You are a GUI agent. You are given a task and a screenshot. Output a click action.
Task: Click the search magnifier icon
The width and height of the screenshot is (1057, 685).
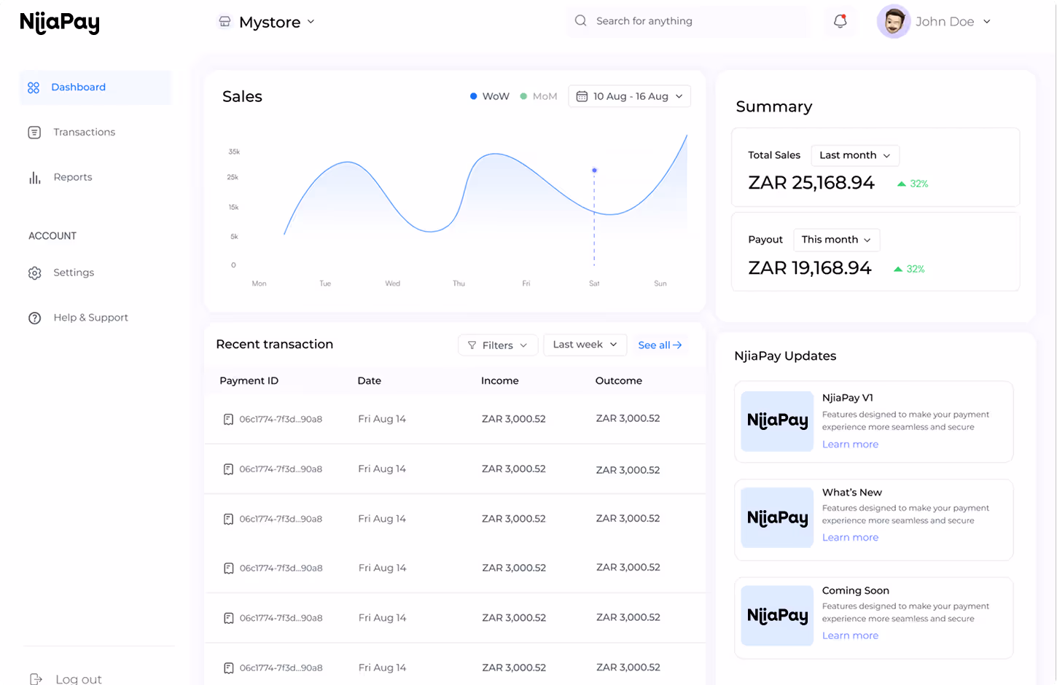pos(580,20)
